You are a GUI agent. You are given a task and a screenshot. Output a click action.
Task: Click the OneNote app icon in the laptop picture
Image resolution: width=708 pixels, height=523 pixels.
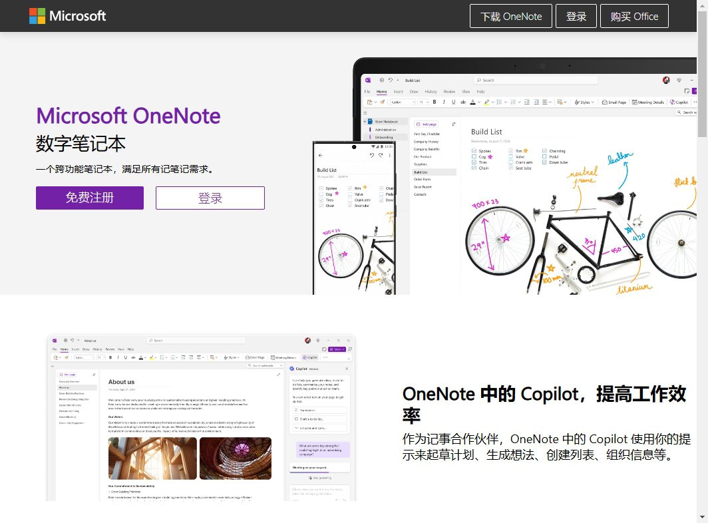click(x=368, y=80)
